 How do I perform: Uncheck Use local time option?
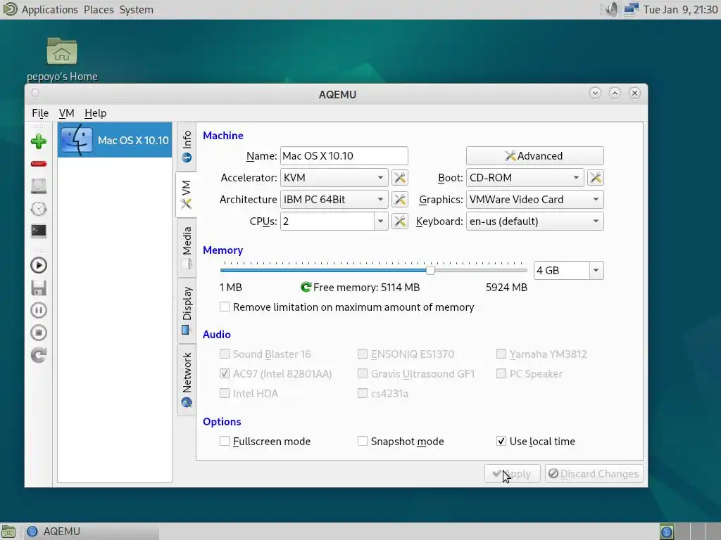501,442
